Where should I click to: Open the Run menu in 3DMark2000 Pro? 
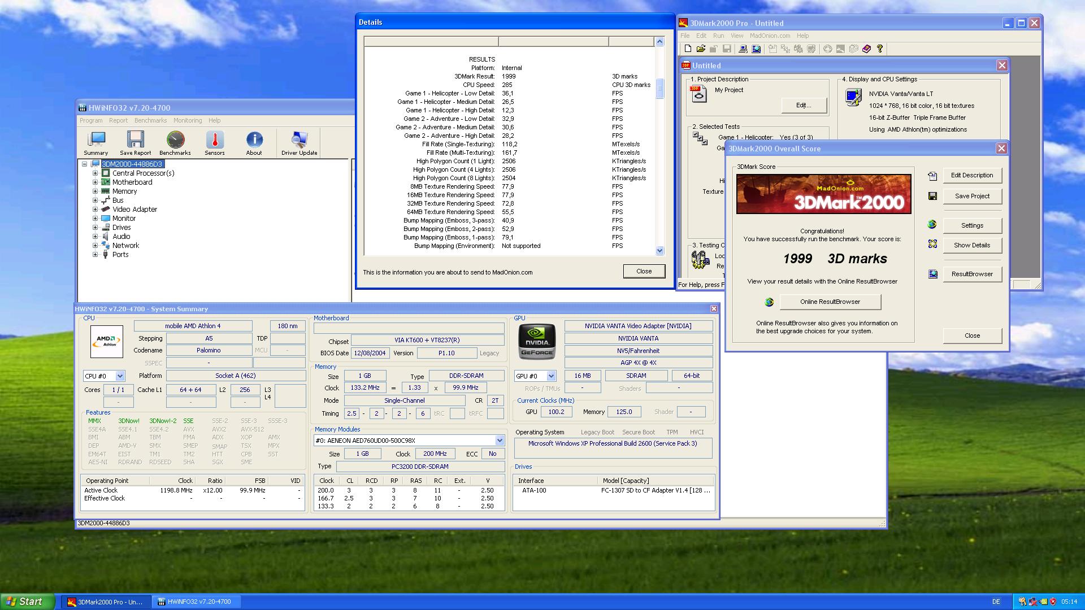coord(718,36)
